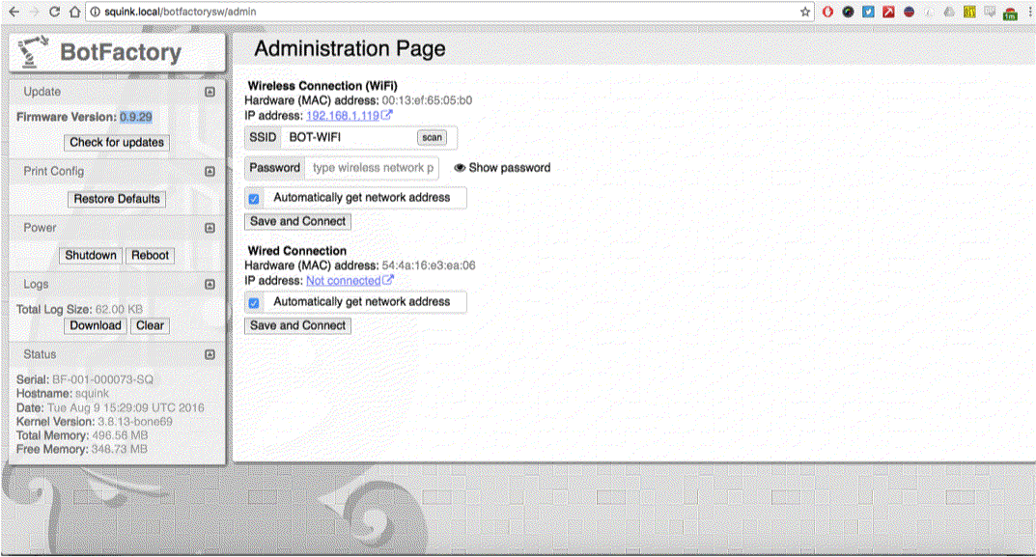Viewport: 1036px width, 557px height.
Task: Open the Chrome three-dot menu
Action: tap(1029, 12)
